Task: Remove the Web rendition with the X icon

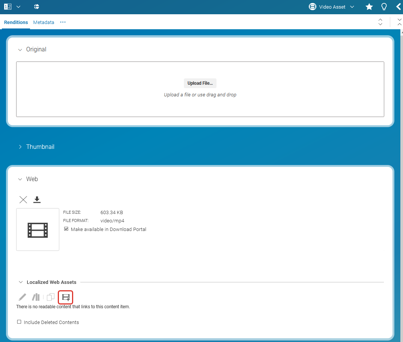Action: pos(23,199)
